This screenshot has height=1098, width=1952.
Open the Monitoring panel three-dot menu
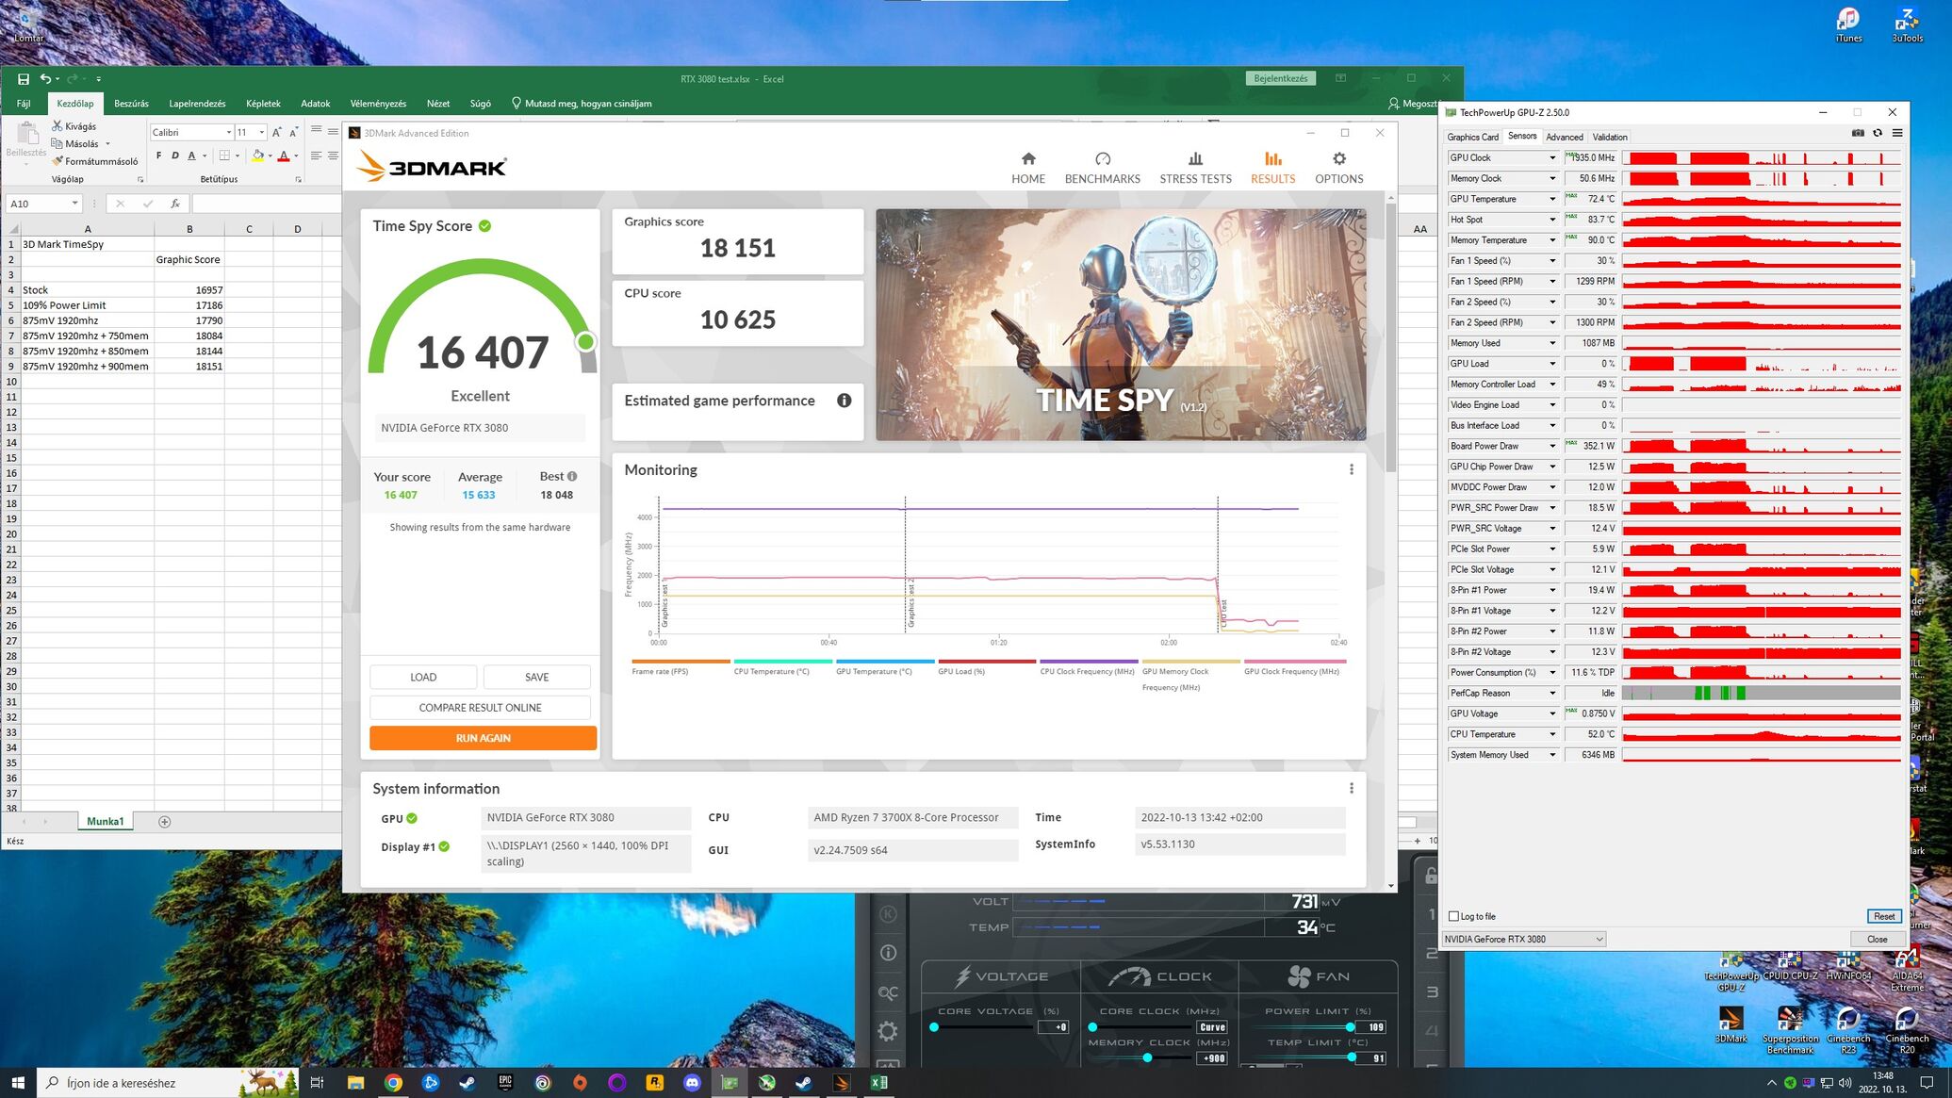point(1351,469)
